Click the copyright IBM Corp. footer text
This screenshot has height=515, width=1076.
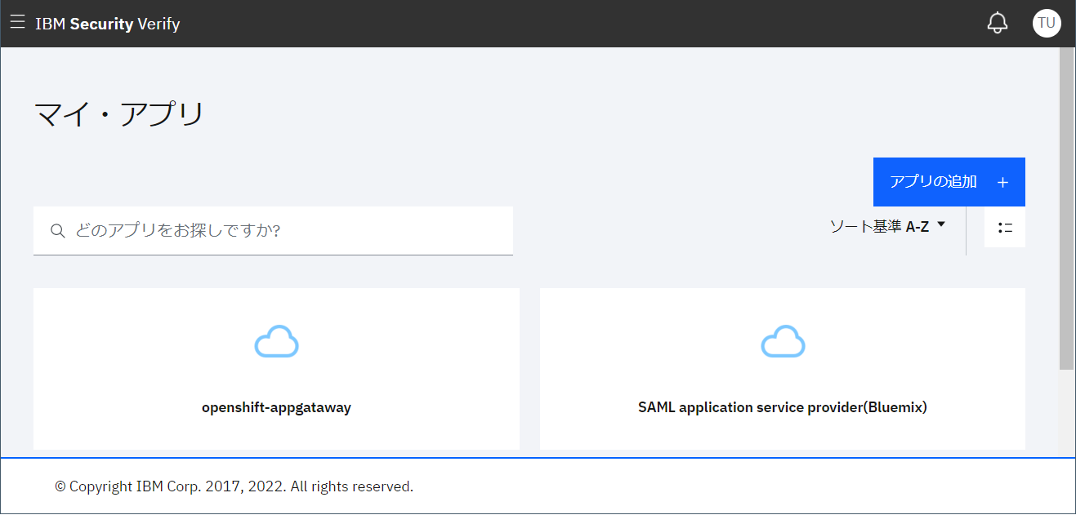click(234, 486)
